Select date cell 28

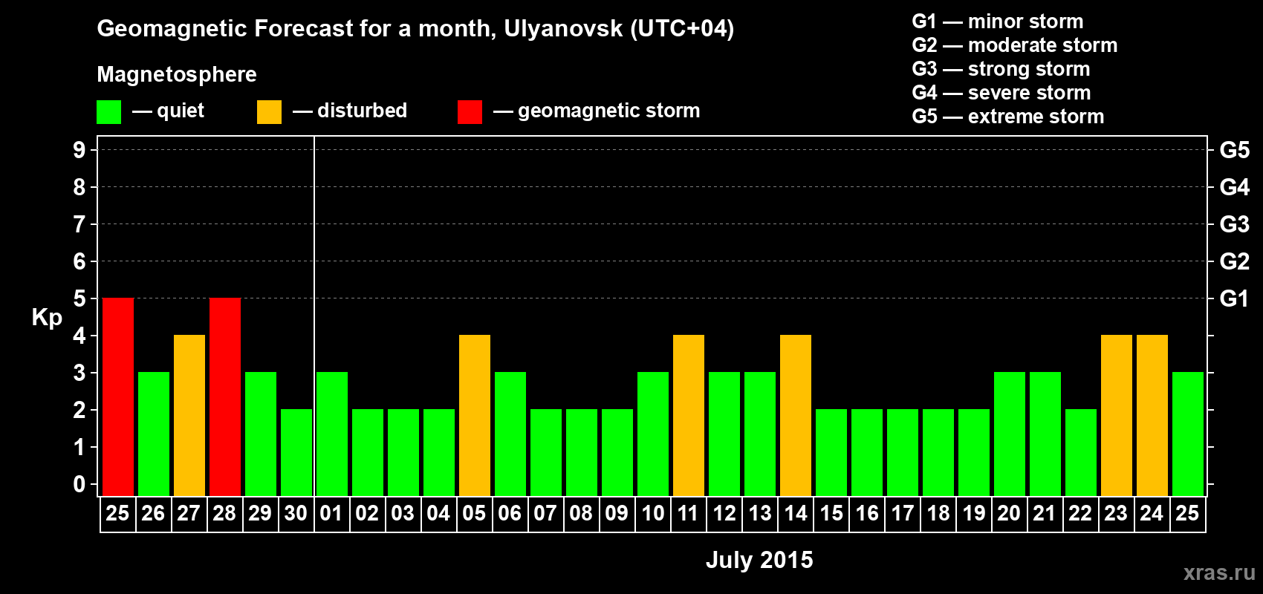click(x=225, y=514)
